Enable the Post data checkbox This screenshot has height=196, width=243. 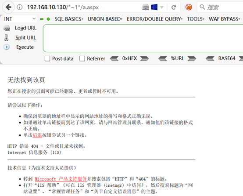point(47,58)
